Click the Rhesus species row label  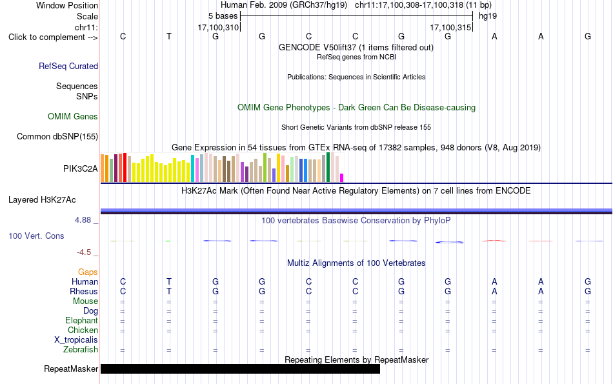[x=84, y=291]
